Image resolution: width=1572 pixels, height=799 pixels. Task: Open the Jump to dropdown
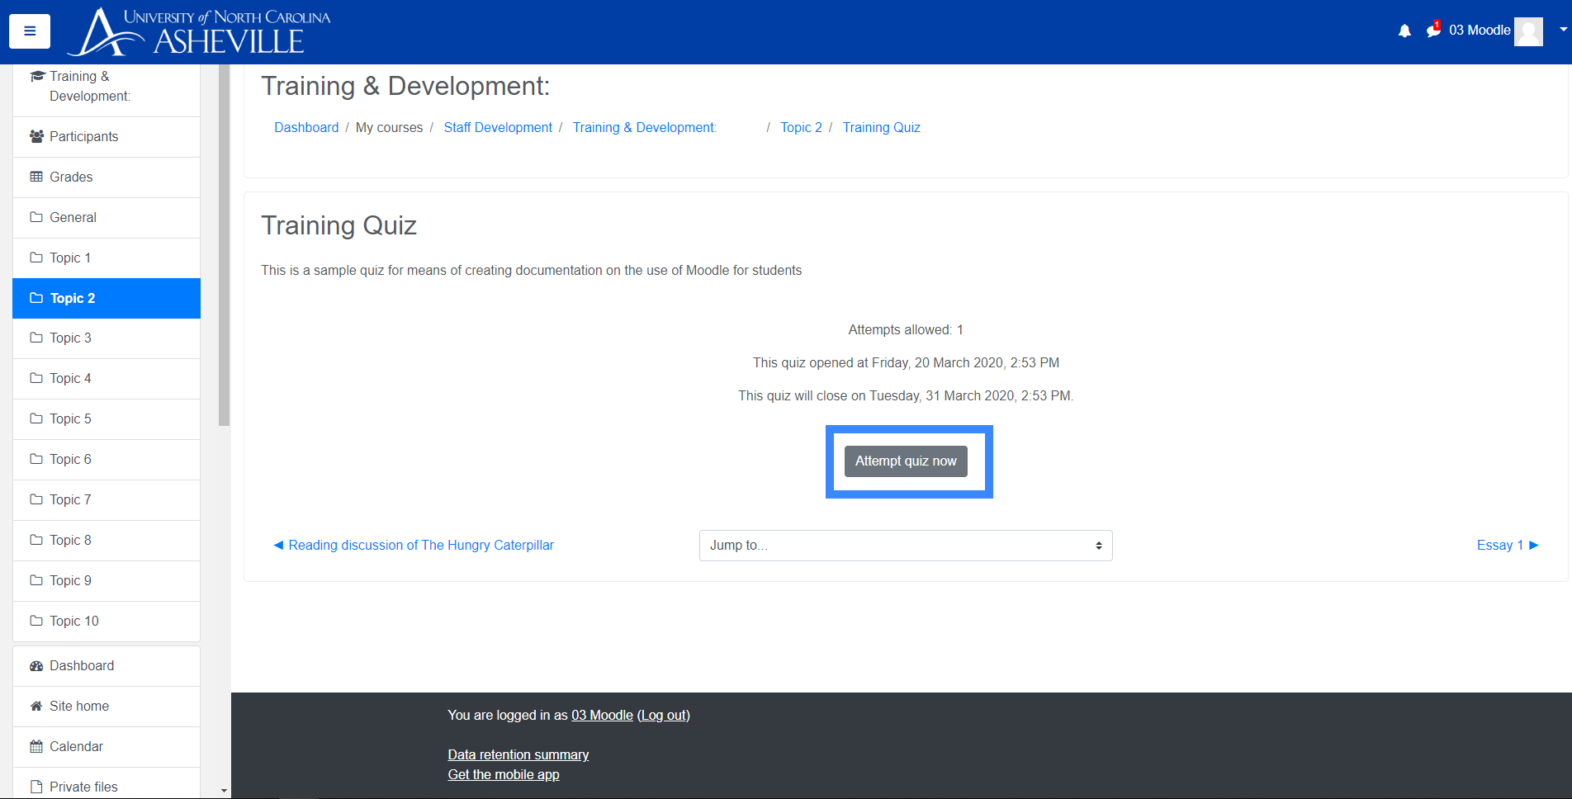click(905, 546)
